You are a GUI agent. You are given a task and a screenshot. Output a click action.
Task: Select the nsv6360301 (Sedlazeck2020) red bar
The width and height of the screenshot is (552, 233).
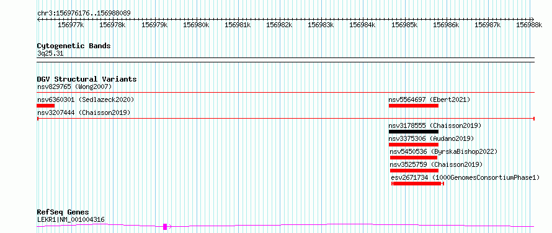46,106
